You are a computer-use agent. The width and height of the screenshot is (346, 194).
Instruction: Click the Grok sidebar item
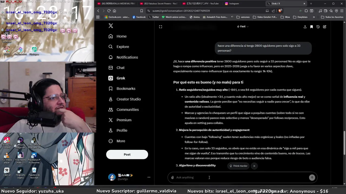[117, 78]
